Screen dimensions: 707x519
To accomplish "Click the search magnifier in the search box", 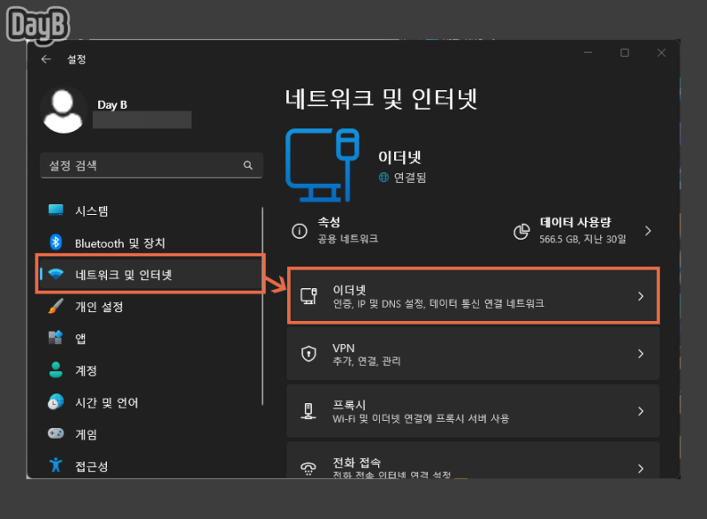I will point(248,165).
